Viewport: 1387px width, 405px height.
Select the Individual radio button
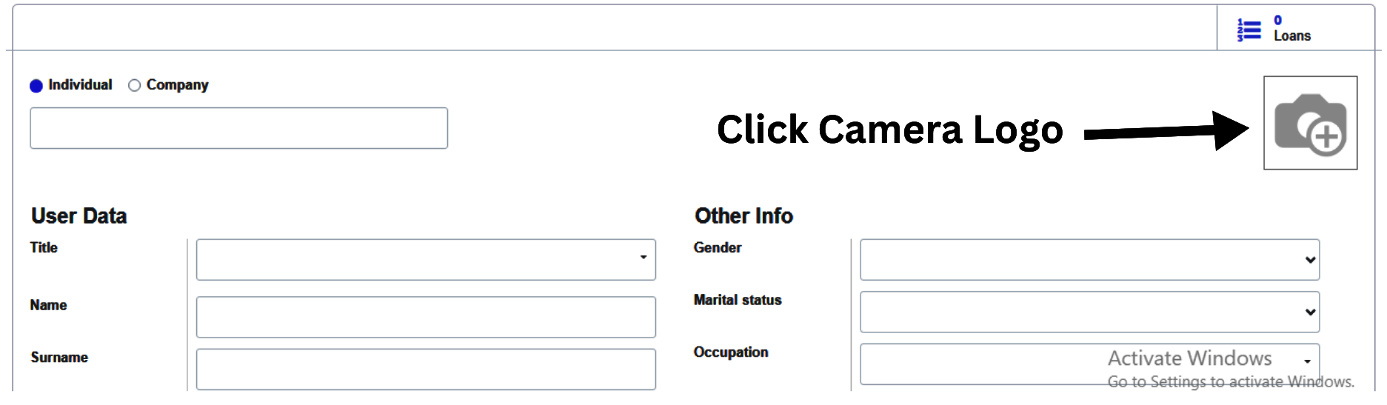coord(36,86)
